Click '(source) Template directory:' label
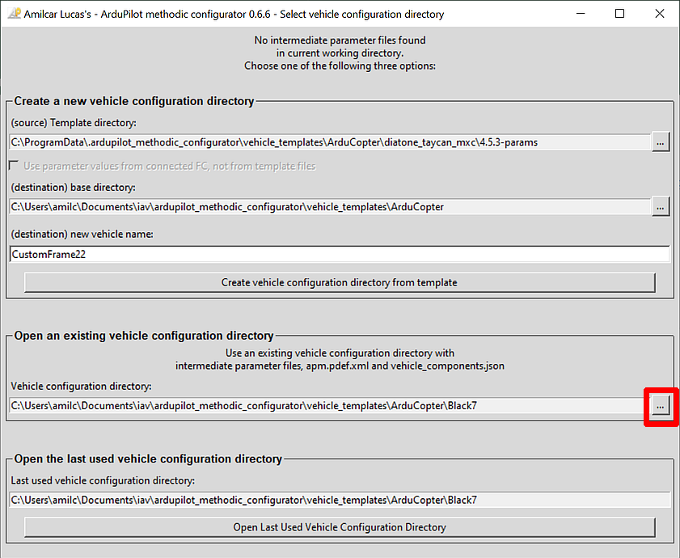The image size is (680, 558). (x=74, y=123)
